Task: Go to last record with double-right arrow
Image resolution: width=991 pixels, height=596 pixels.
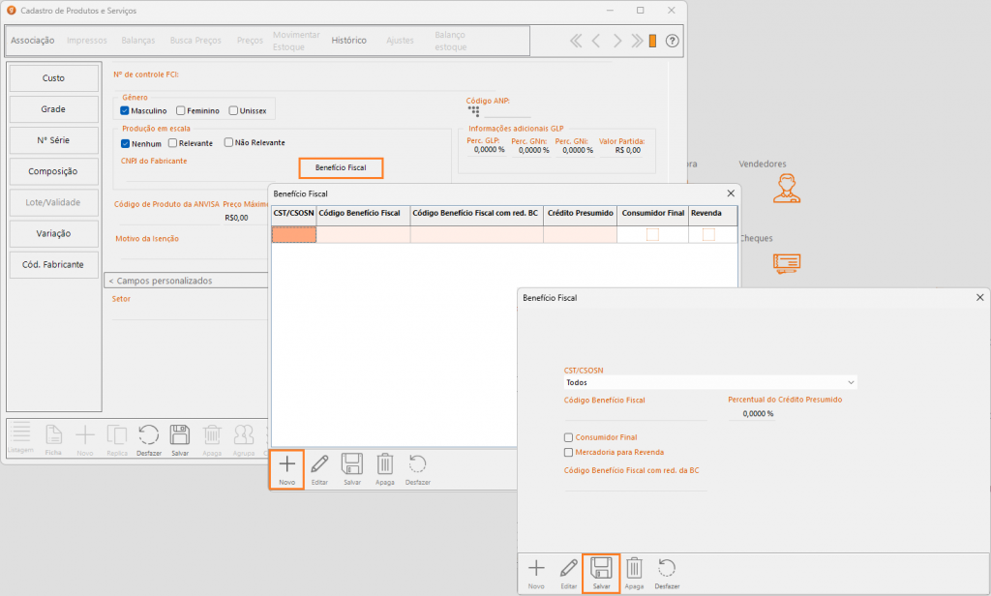Action: tap(637, 41)
